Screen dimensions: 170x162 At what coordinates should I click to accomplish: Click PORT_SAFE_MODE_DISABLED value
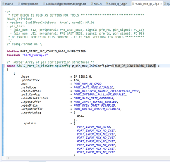94,87
